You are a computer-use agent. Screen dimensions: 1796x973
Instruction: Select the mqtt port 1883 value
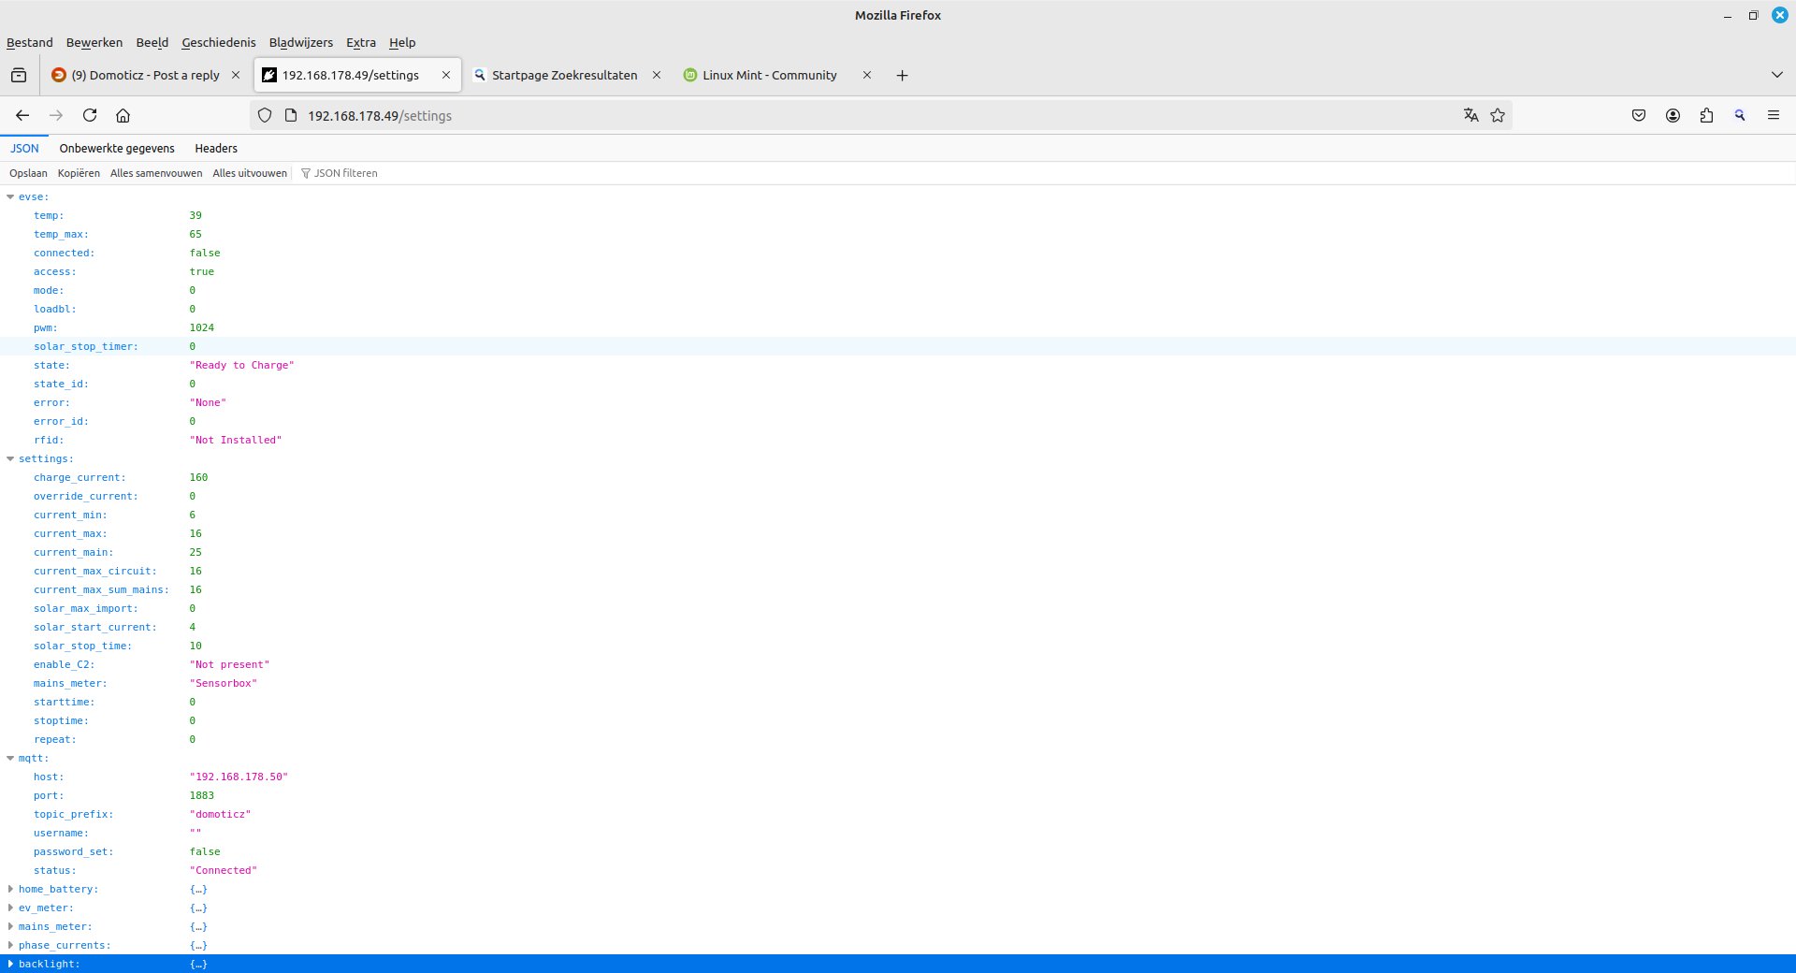(201, 795)
